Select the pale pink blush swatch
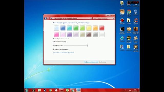This screenshot has width=164, height=92. click(63, 34)
